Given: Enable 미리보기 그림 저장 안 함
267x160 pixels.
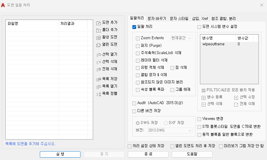Looking at the screenshot, I should tap(221, 146).
